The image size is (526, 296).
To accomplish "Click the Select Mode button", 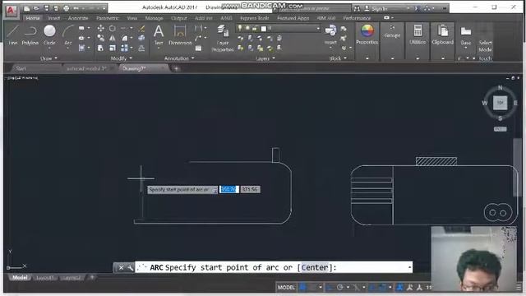I will click(x=485, y=46).
